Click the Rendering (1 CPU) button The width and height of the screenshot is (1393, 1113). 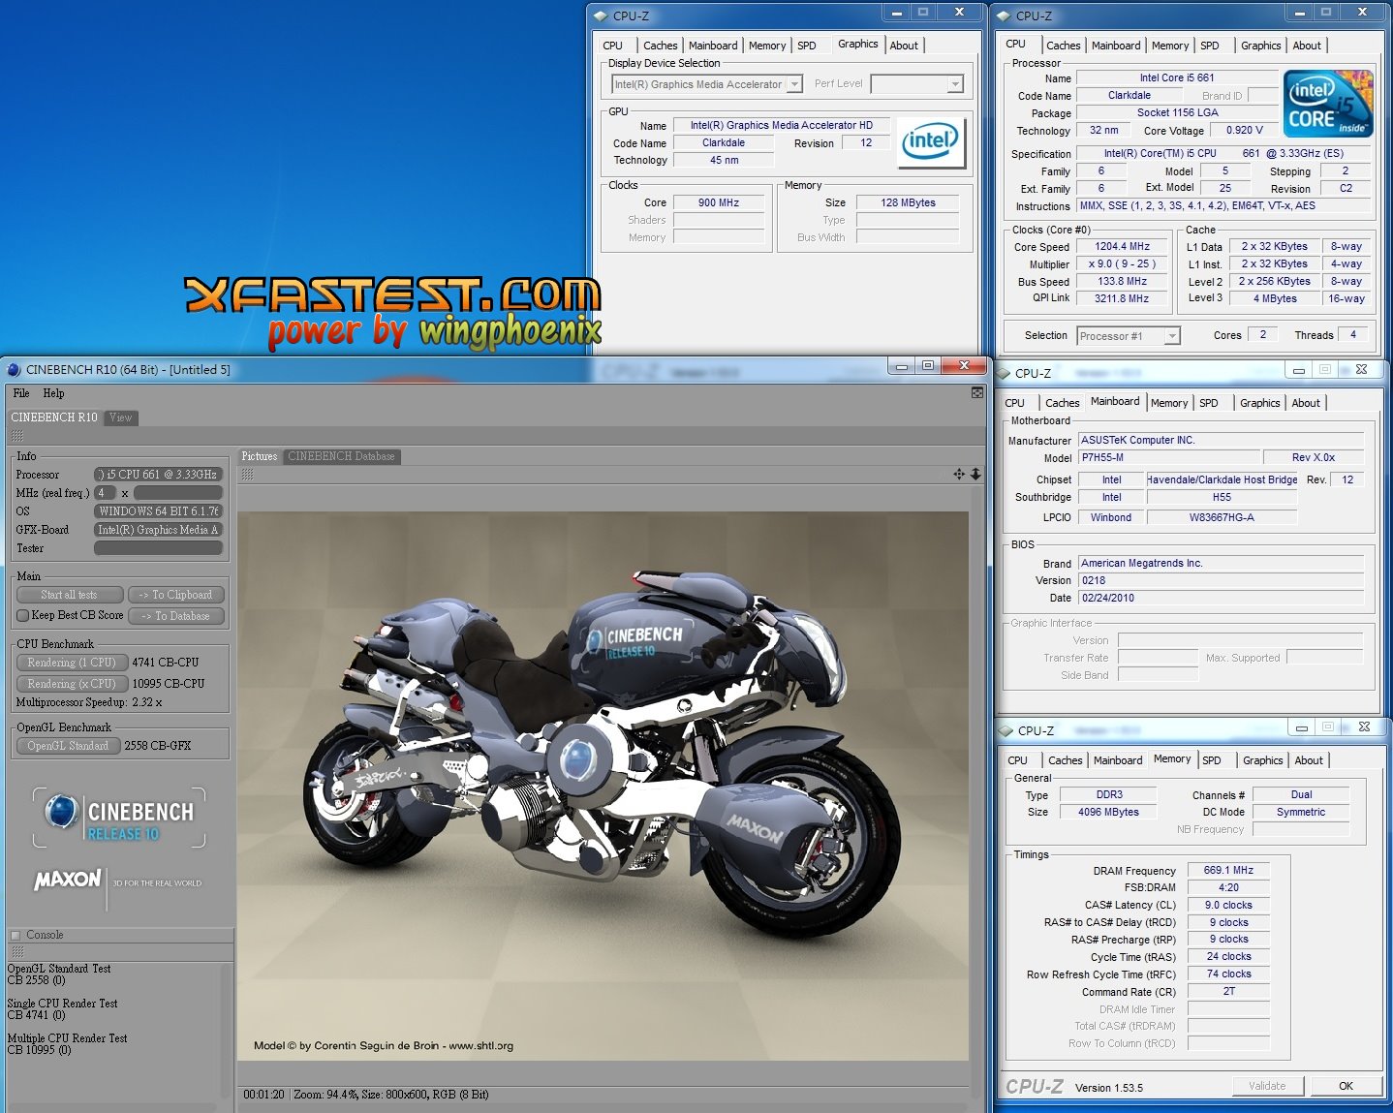(x=72, y=663)
